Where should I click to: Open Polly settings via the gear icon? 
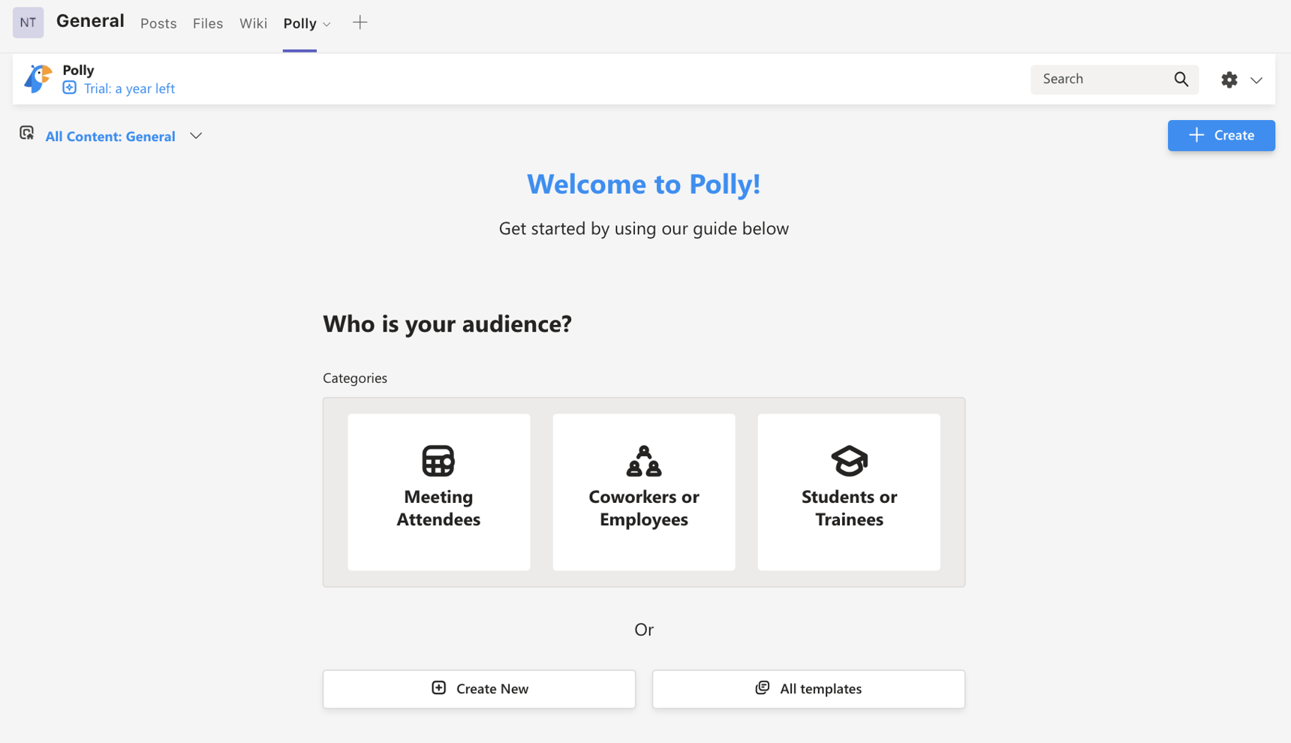tap(1229, 79)
